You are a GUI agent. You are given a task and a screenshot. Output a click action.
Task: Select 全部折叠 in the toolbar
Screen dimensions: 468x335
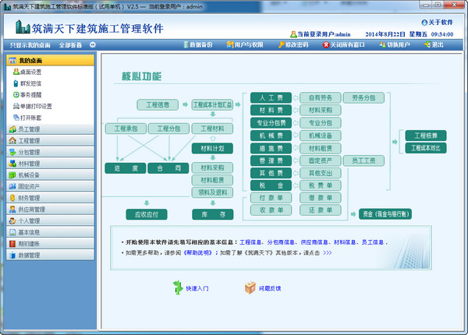tap(70, 45)
